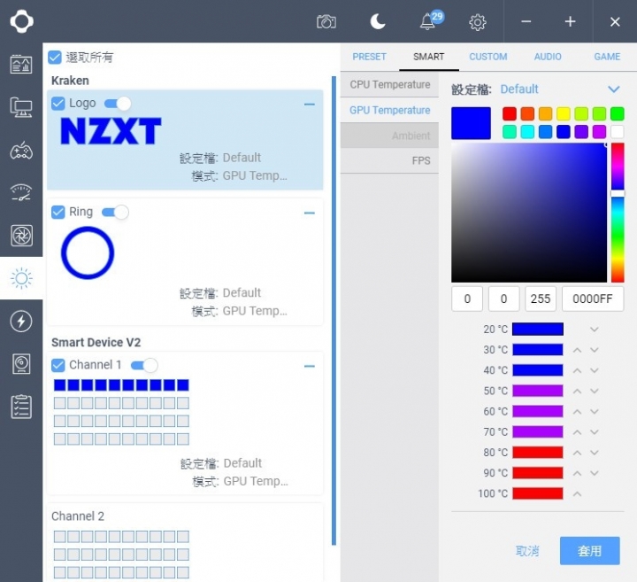
Task: Select the NZXT logo preview
Action: pyautogui.click(x=111, y=131)
